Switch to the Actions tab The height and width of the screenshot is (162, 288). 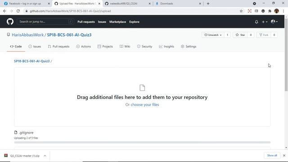tap(84, 46)
